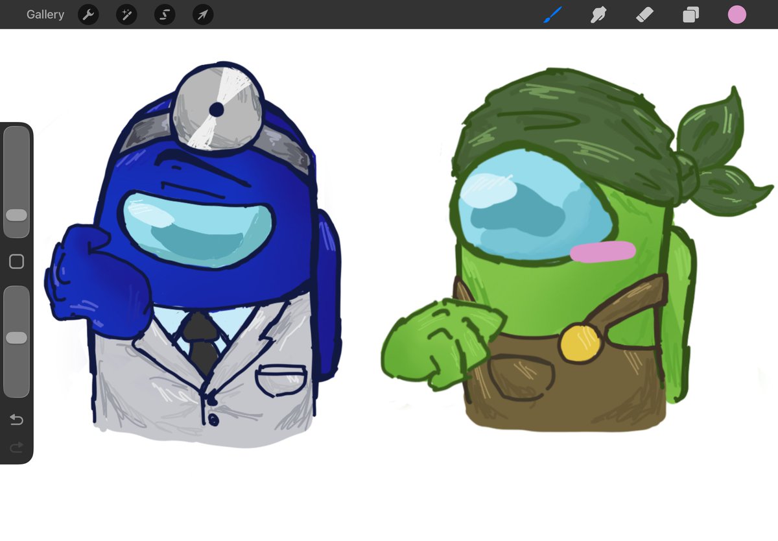Click the brush size slider handle
This screenshot has height=541, width=778.
tap(16, 215)
